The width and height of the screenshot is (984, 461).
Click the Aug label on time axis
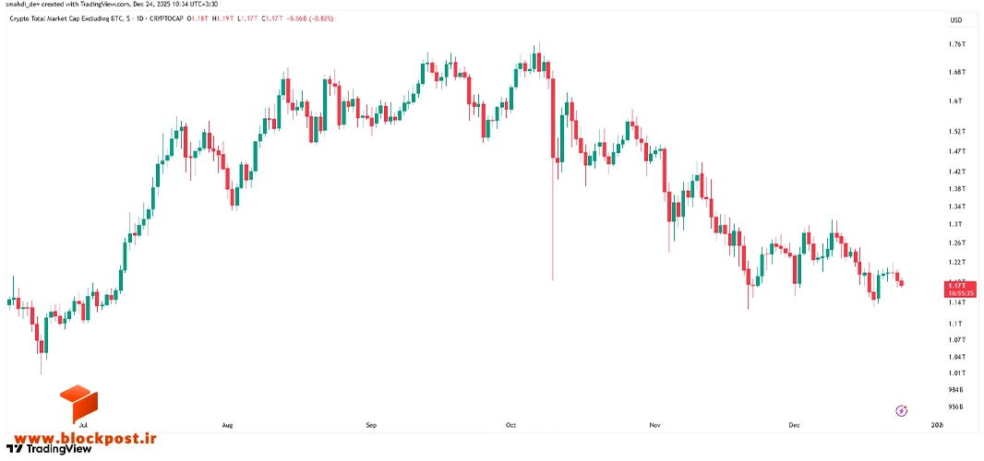(228, 425)
